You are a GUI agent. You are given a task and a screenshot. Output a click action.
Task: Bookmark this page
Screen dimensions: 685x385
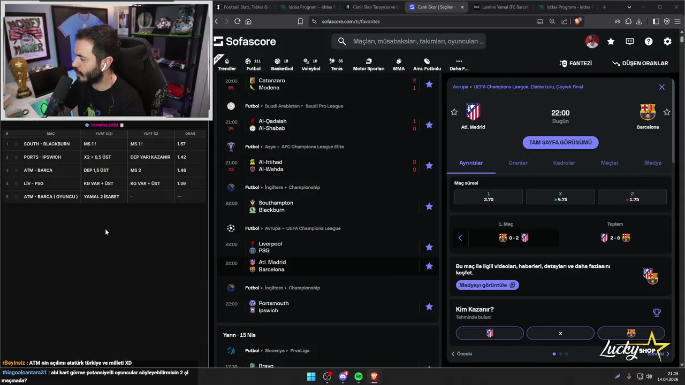[300, 21]
